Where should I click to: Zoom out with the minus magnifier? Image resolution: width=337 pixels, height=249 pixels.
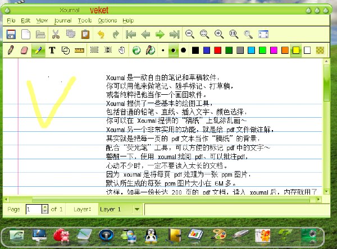point(190,34)
